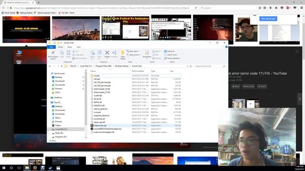Image resolution: width=305 pixels, height=171 pixels.
Task: Open Videos under This PC
Action: pyautogui.click(x=58, y=125)
